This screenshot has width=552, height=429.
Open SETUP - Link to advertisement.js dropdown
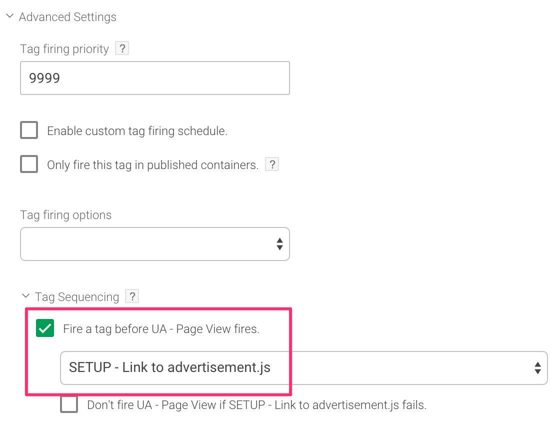(x=304, y=368)
